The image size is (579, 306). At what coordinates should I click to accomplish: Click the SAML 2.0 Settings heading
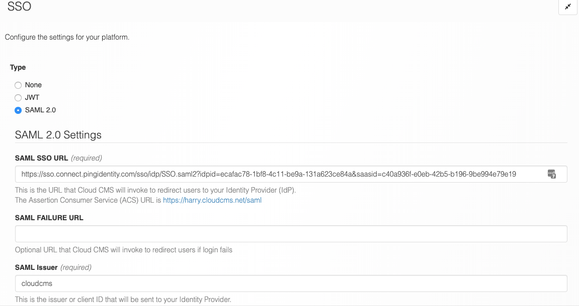click(58, 135)
